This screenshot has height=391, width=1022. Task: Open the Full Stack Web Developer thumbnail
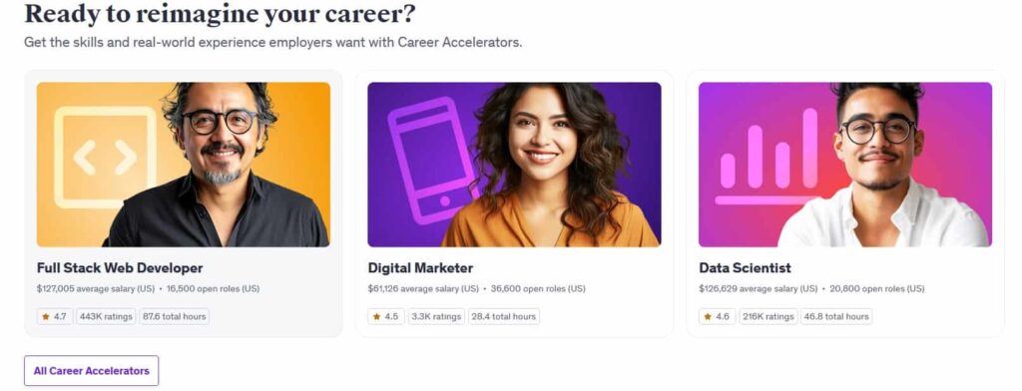[x=184, y=165]
